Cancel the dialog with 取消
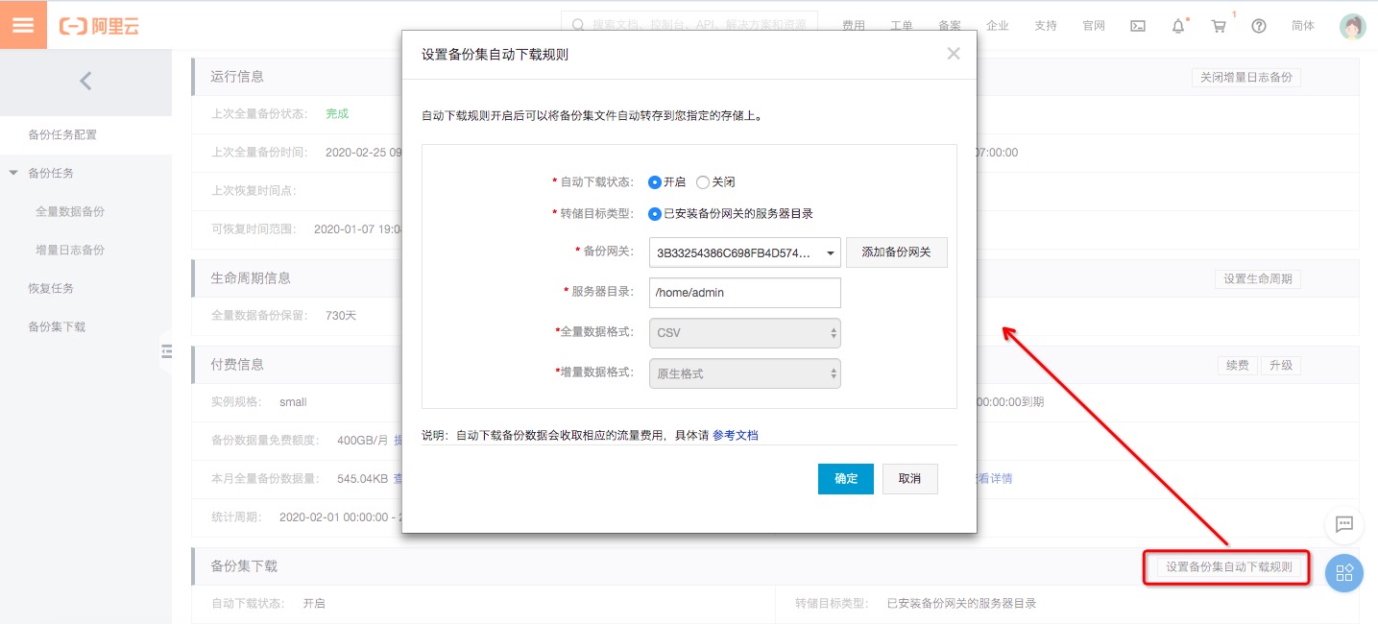Screen dimensions: 1378x624 click(x=909, y=479)
